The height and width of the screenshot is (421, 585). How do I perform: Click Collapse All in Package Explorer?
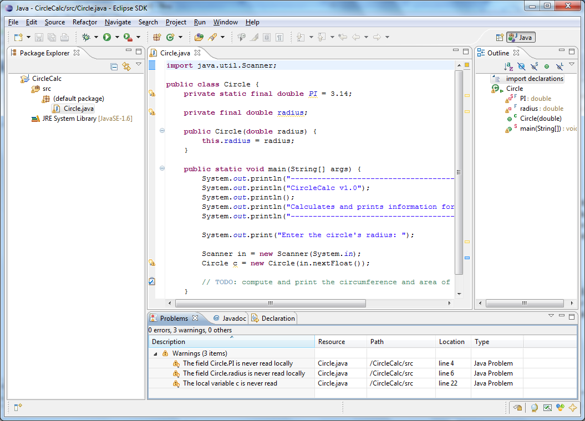[x=114, y=66]
